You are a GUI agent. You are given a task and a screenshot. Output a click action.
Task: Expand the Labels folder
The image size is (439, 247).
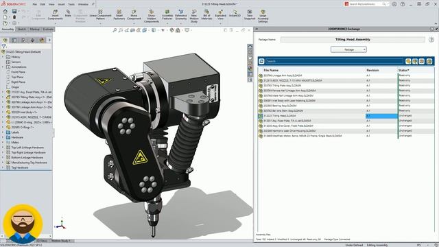(3, 132)
